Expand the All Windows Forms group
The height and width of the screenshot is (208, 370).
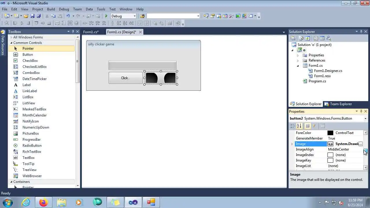(x=11, y=37)
